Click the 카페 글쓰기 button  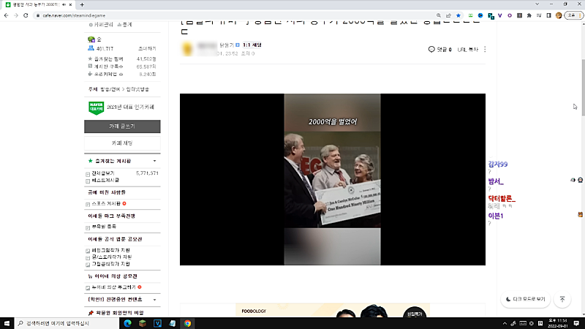point(123,126)
